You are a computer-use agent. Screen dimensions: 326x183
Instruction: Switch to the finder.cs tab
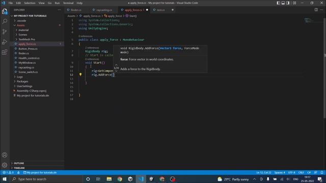coord(76,10)
